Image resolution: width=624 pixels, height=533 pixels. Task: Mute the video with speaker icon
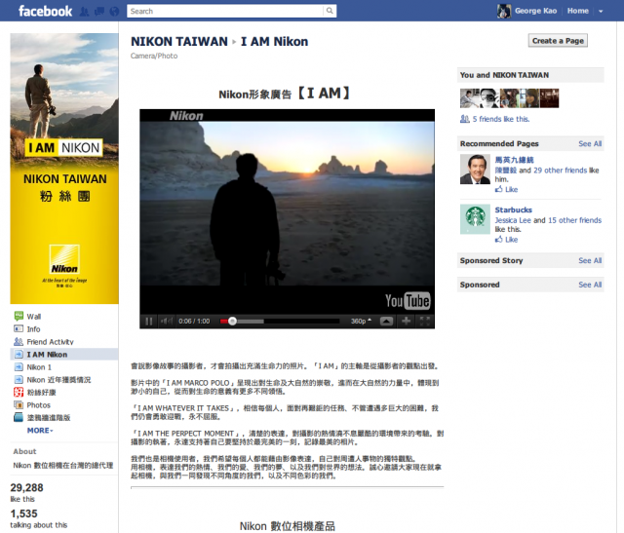[166, 321]
